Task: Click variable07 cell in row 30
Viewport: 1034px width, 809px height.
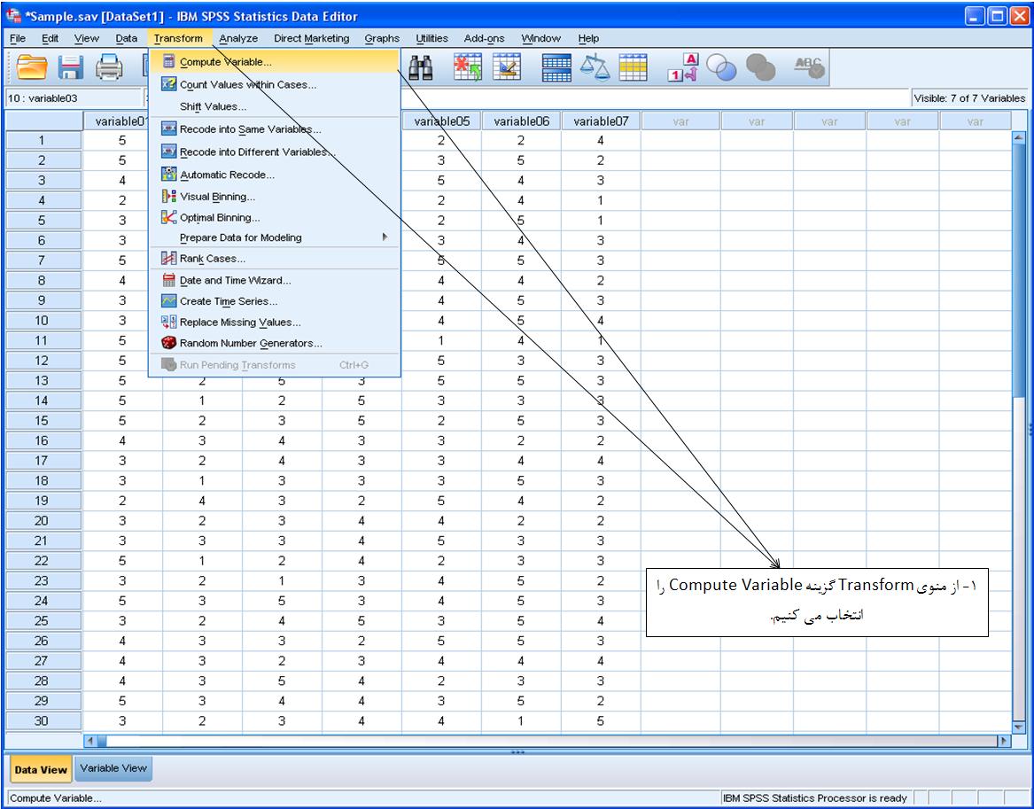Action: [601, 720]
